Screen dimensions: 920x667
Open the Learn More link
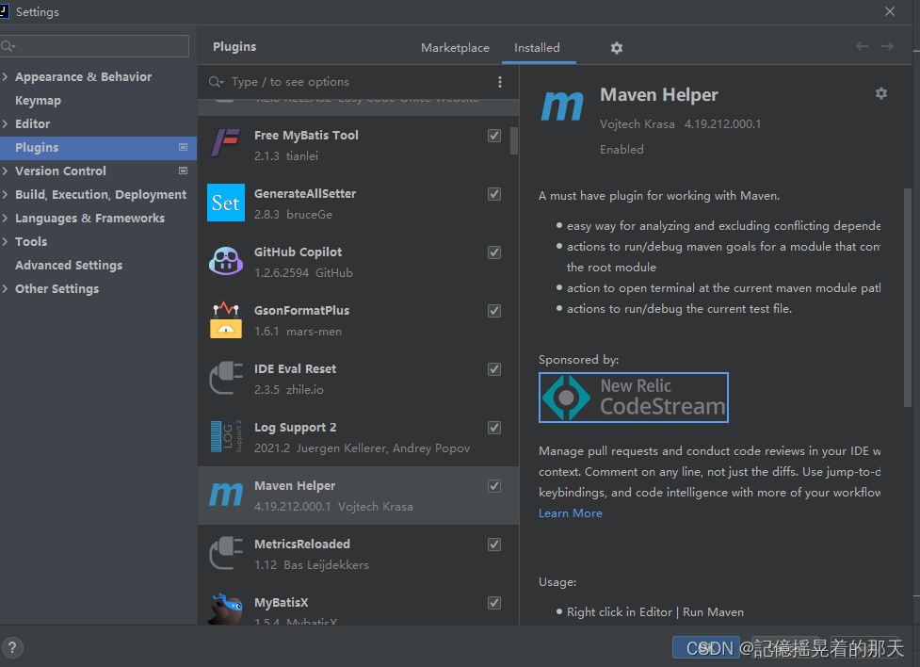[571, 513]
